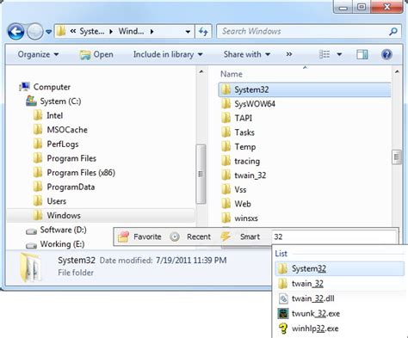The width and height of the screenshot is (408, 338).
Task: Click the Date modified value in details pane
Action: [191, 261]
